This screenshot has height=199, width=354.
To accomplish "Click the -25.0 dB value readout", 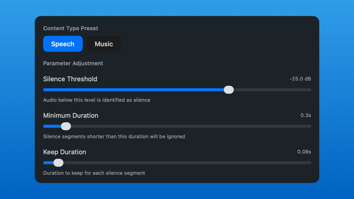I will pos(300,79).
